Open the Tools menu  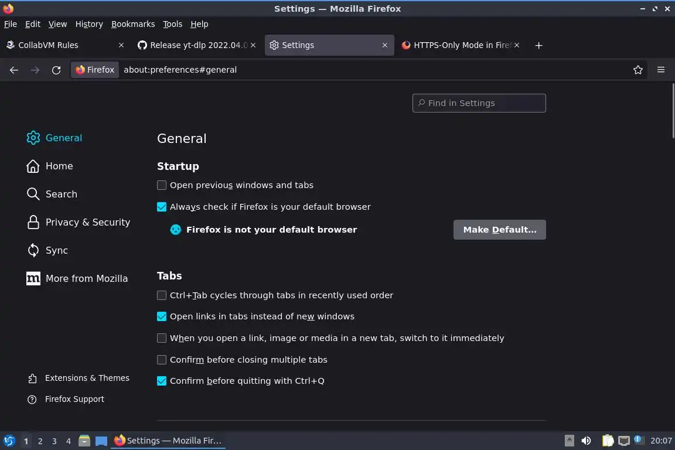(x=173, y=24)
